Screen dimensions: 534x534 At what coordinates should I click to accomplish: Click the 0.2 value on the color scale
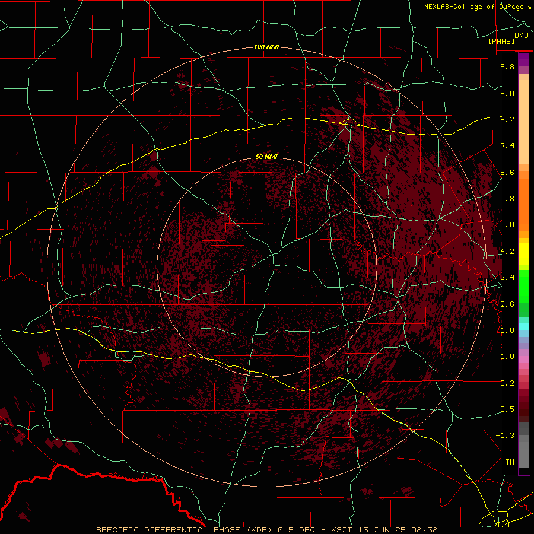(507, 383)
